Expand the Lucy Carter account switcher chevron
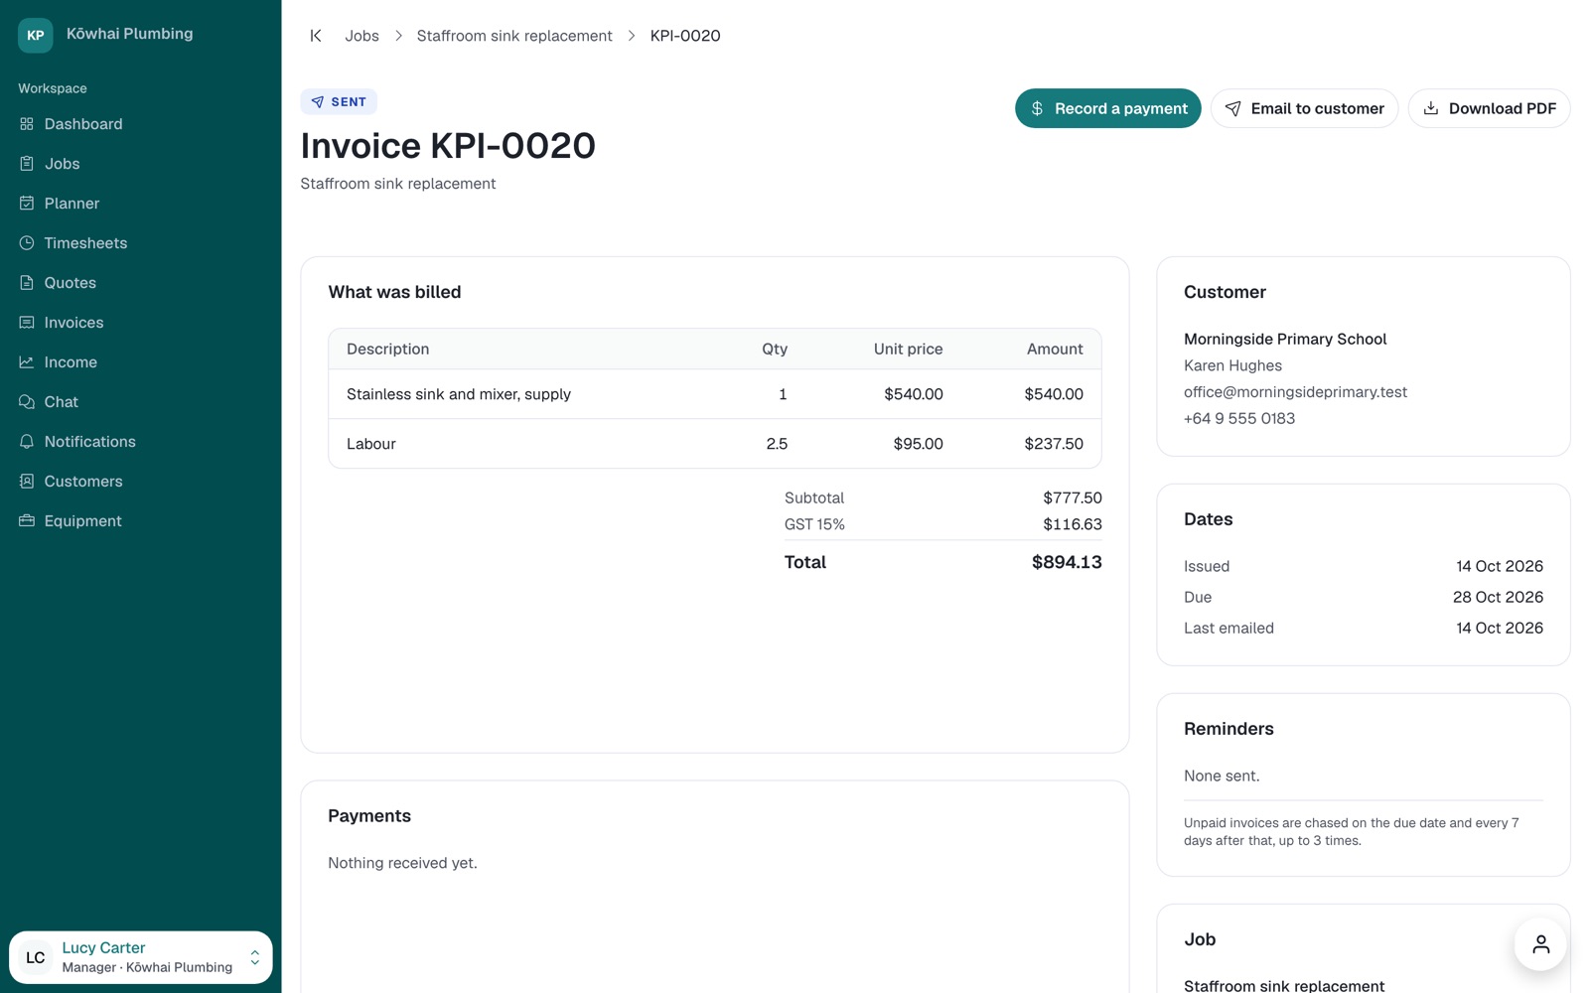Image resolution: width=1589 pixels, height=993 pixels. 255,957
